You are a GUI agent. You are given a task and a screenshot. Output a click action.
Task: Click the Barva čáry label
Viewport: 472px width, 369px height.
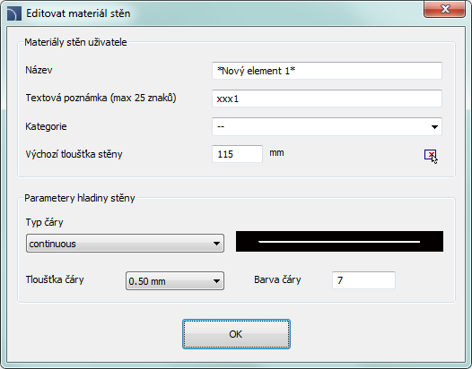pyautogui.click(x=277, y=279)
